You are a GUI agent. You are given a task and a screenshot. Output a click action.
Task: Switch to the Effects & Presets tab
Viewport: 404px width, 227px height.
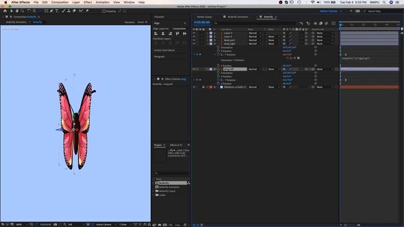pyautogui.click(x=176, y=145)
